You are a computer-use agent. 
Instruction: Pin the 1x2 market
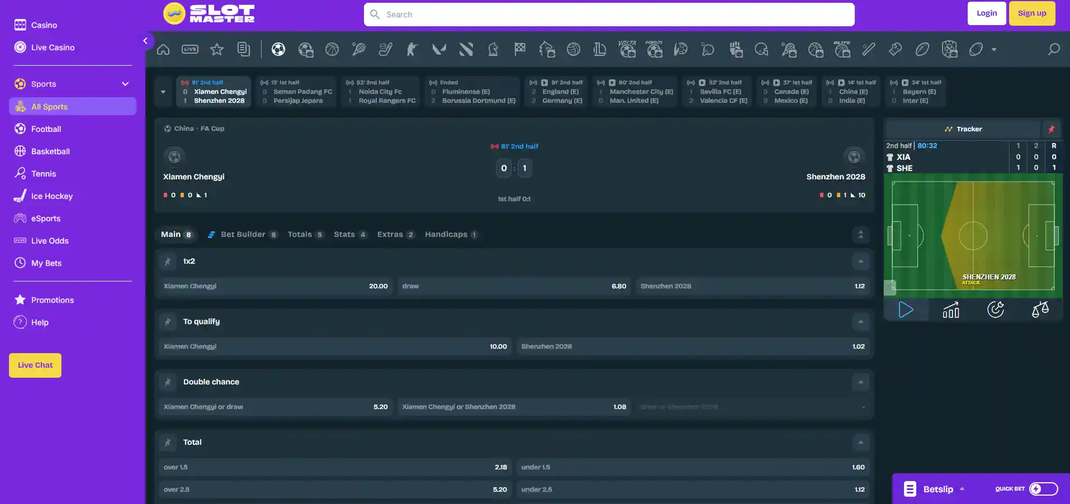click(x=168, y=261)
